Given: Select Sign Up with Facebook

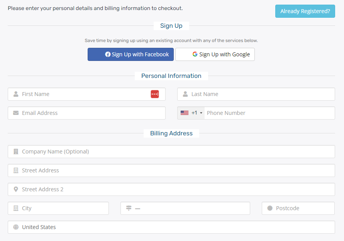Looking at the screenshot, I should 130,54.
